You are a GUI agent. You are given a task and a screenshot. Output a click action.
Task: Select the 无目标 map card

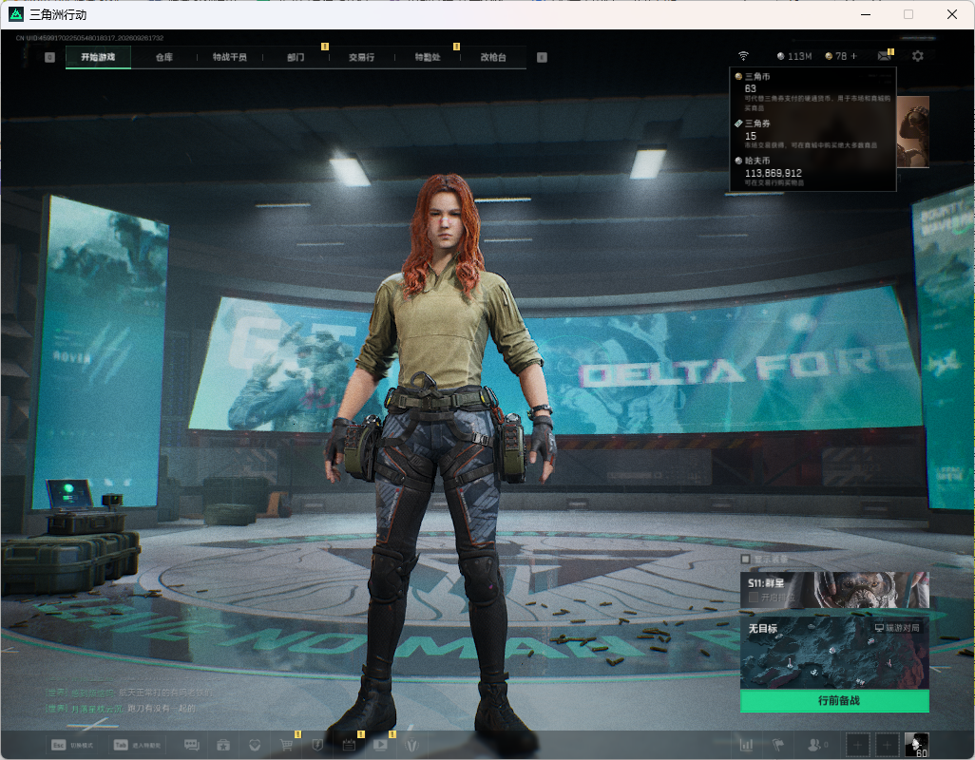pyautogui.click(x=834, y=653)
